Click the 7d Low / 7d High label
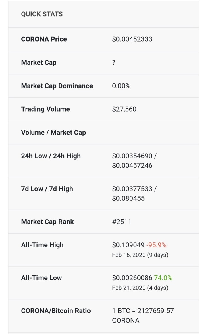The width and height of the screenshot is (204, 334). click(x=47, y=189)
